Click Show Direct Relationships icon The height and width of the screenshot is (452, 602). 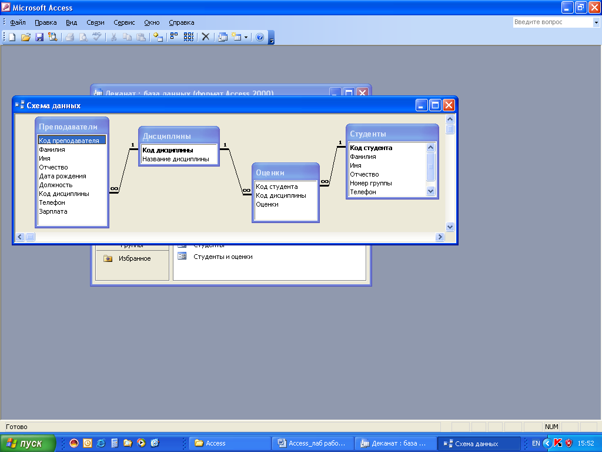point(174,37)
